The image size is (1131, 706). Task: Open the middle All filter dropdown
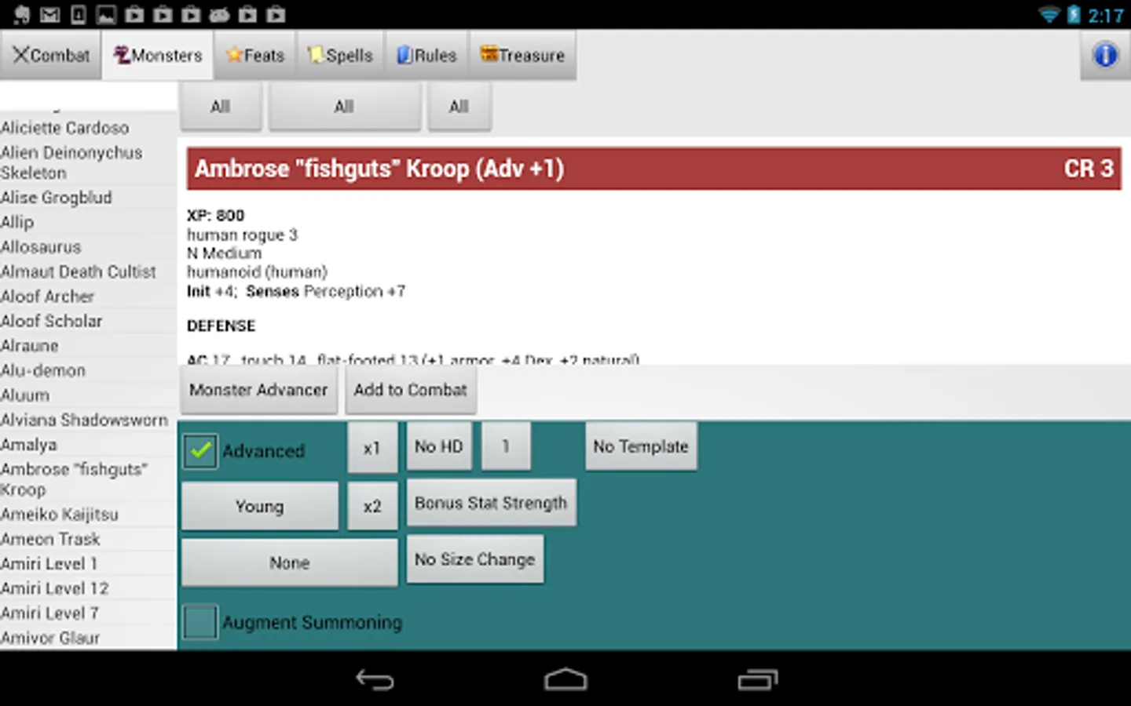point(344,106)
